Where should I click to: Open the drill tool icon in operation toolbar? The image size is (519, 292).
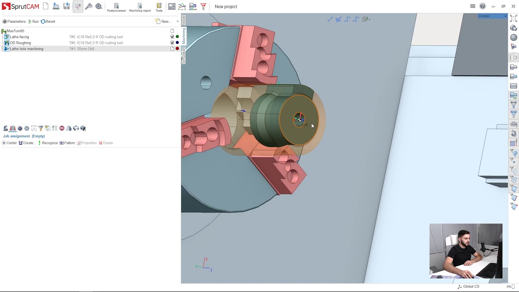click(x=41, y=128)
